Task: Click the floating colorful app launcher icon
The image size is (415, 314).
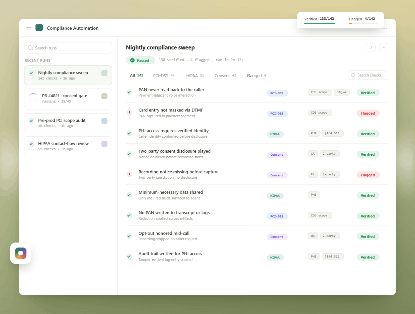Action: (21, 253)
